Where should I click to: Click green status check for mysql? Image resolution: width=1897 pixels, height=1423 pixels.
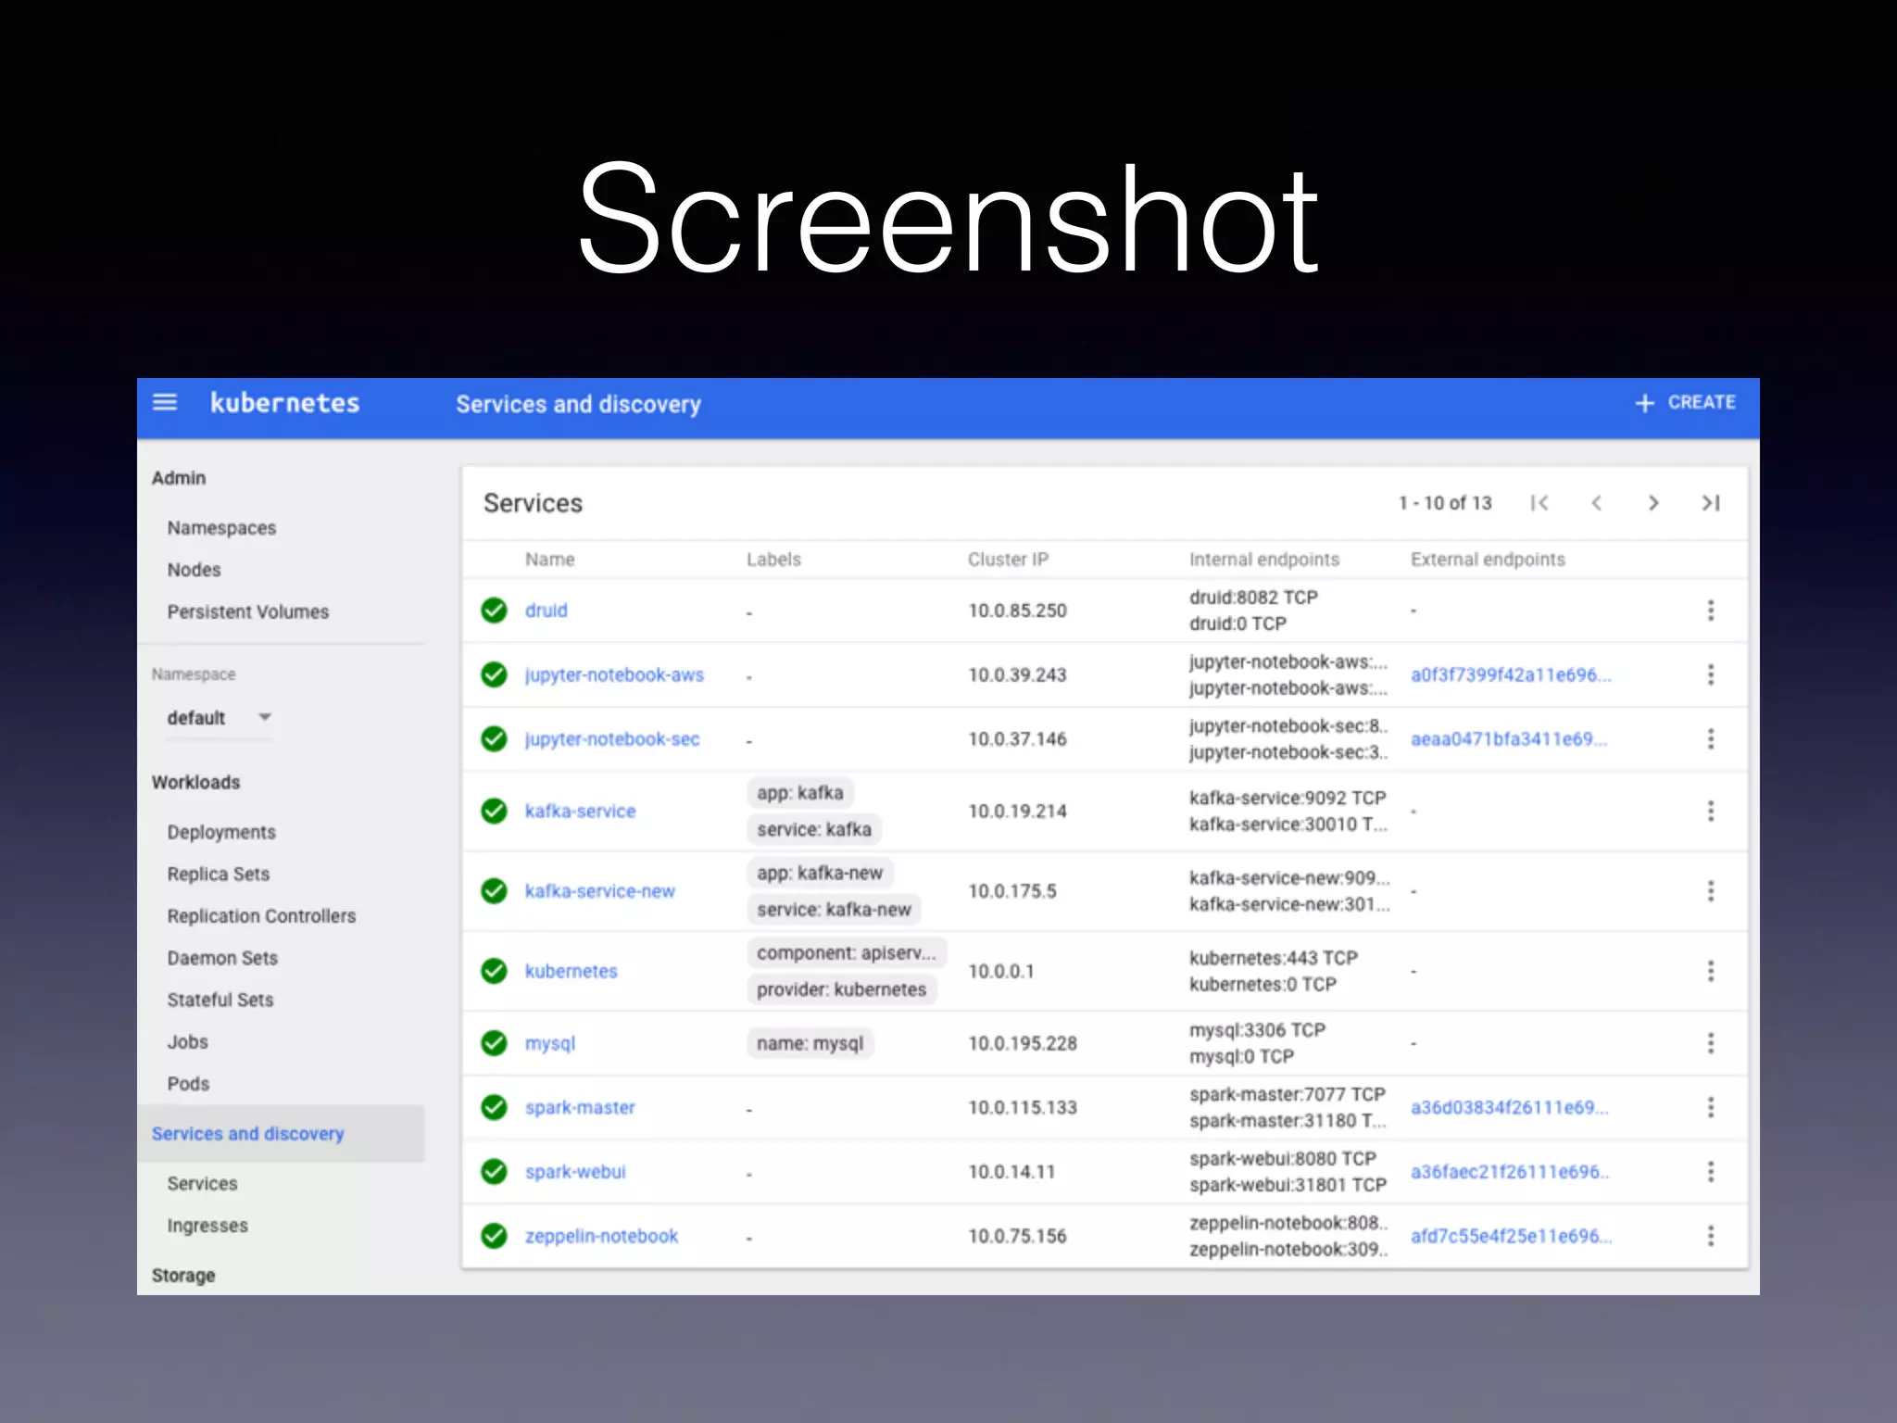click(495, 1043)
